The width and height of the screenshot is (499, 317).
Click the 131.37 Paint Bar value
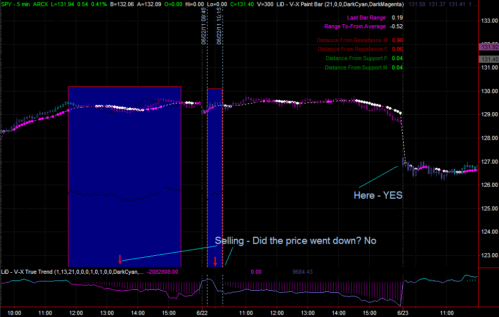(x=437, y=5)
